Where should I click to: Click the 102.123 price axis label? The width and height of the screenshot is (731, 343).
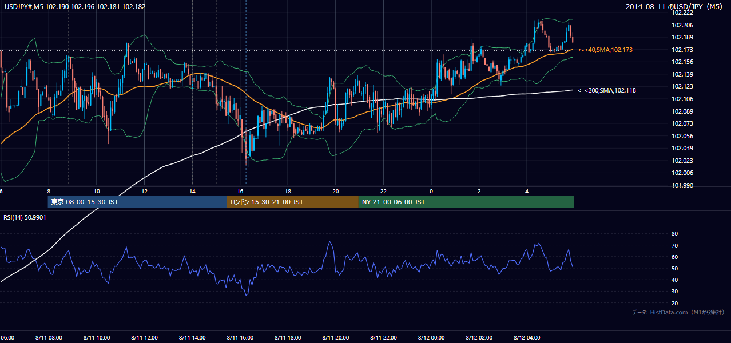pyautogui.click(x=684, y=86)
